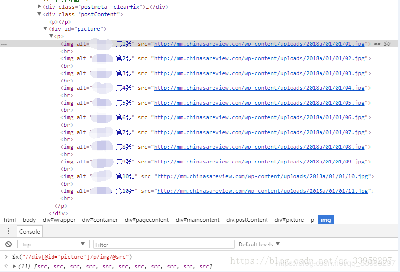Click the 第5张 alt text

pos(124,103)
